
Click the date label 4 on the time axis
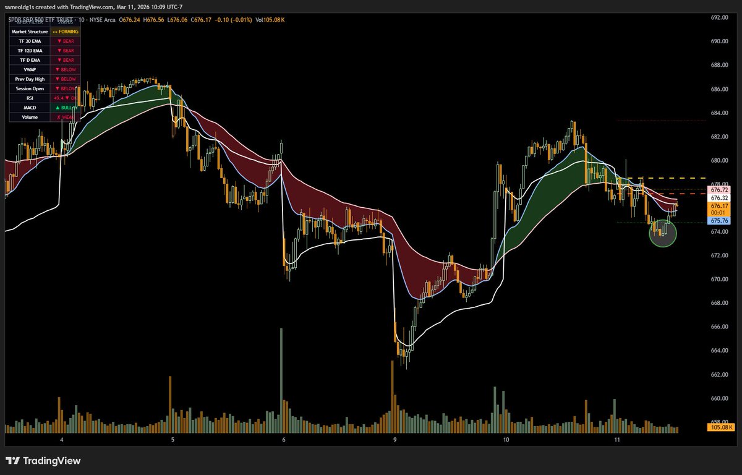62,439
